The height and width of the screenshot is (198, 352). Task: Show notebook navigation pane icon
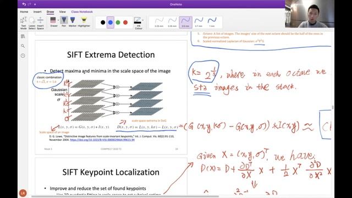tap(23, 36)
